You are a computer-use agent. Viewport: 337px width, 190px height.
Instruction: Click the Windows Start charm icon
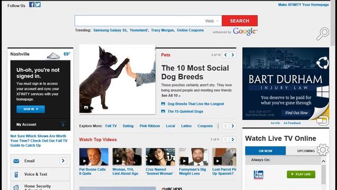(x=323, y=92)
